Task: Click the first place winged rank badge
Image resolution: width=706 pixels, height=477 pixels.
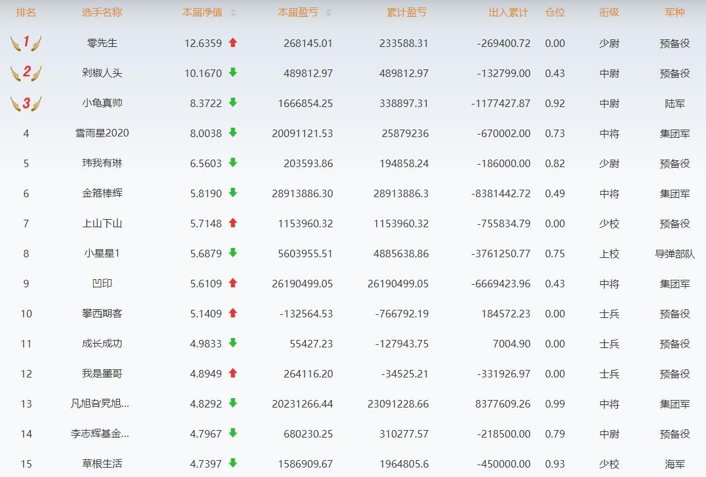Action: pos(26,43)
